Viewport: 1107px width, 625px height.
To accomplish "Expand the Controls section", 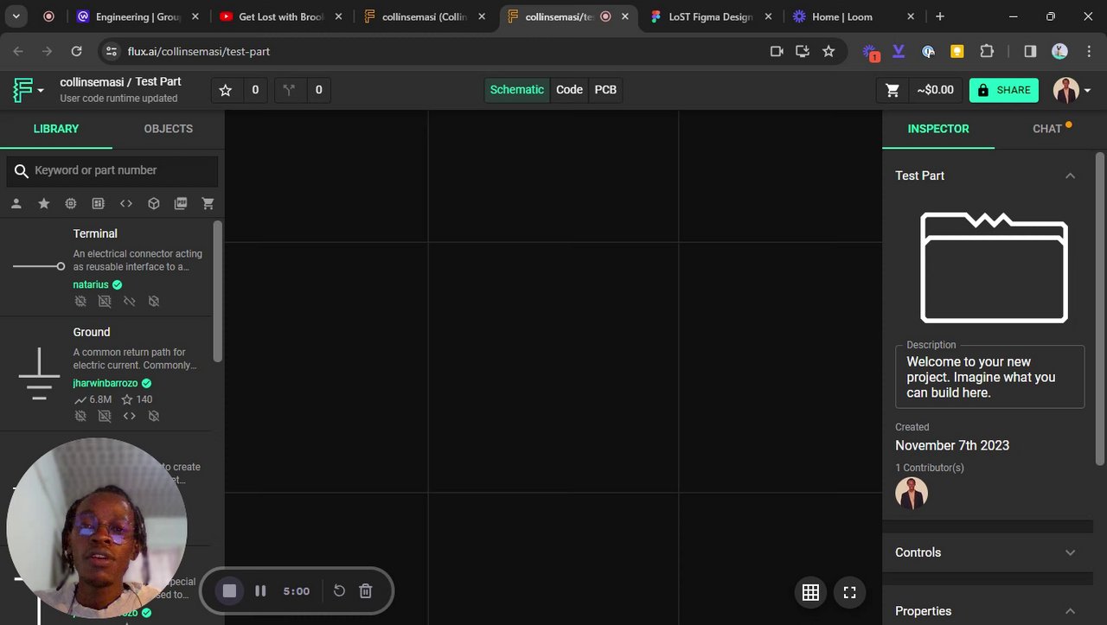I will pyautogui.click(x=1070, y=552).
